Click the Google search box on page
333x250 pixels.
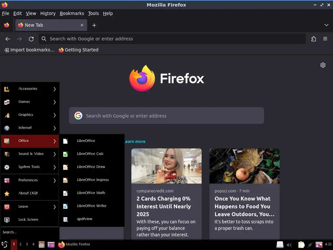tap(166, 116)
